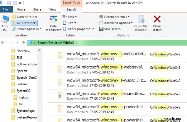Viewport: 187px width, 122px height.
Task: Click address bar location icon
Action: 30,42
